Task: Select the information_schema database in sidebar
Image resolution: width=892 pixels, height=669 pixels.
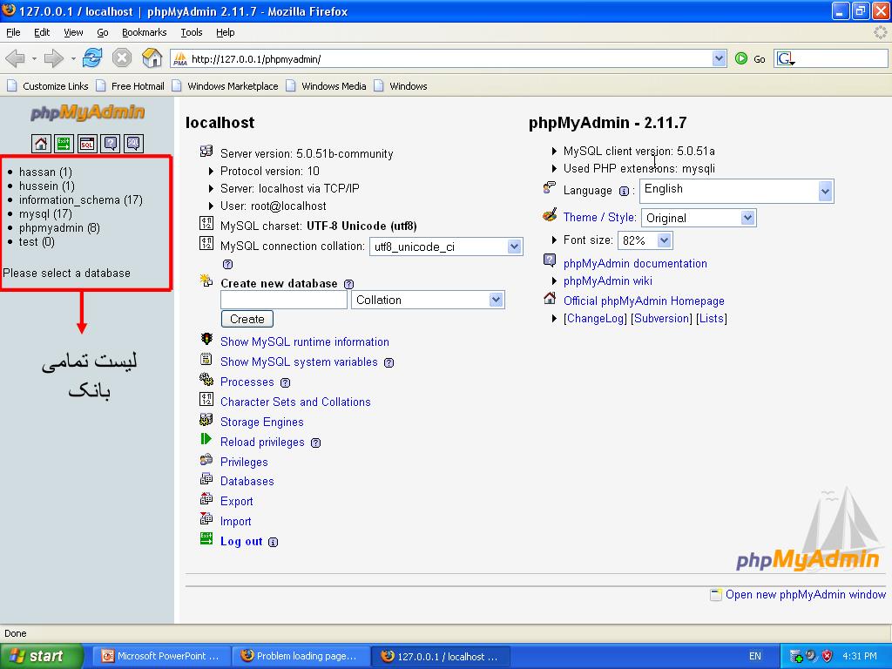Action: point(81,199)
